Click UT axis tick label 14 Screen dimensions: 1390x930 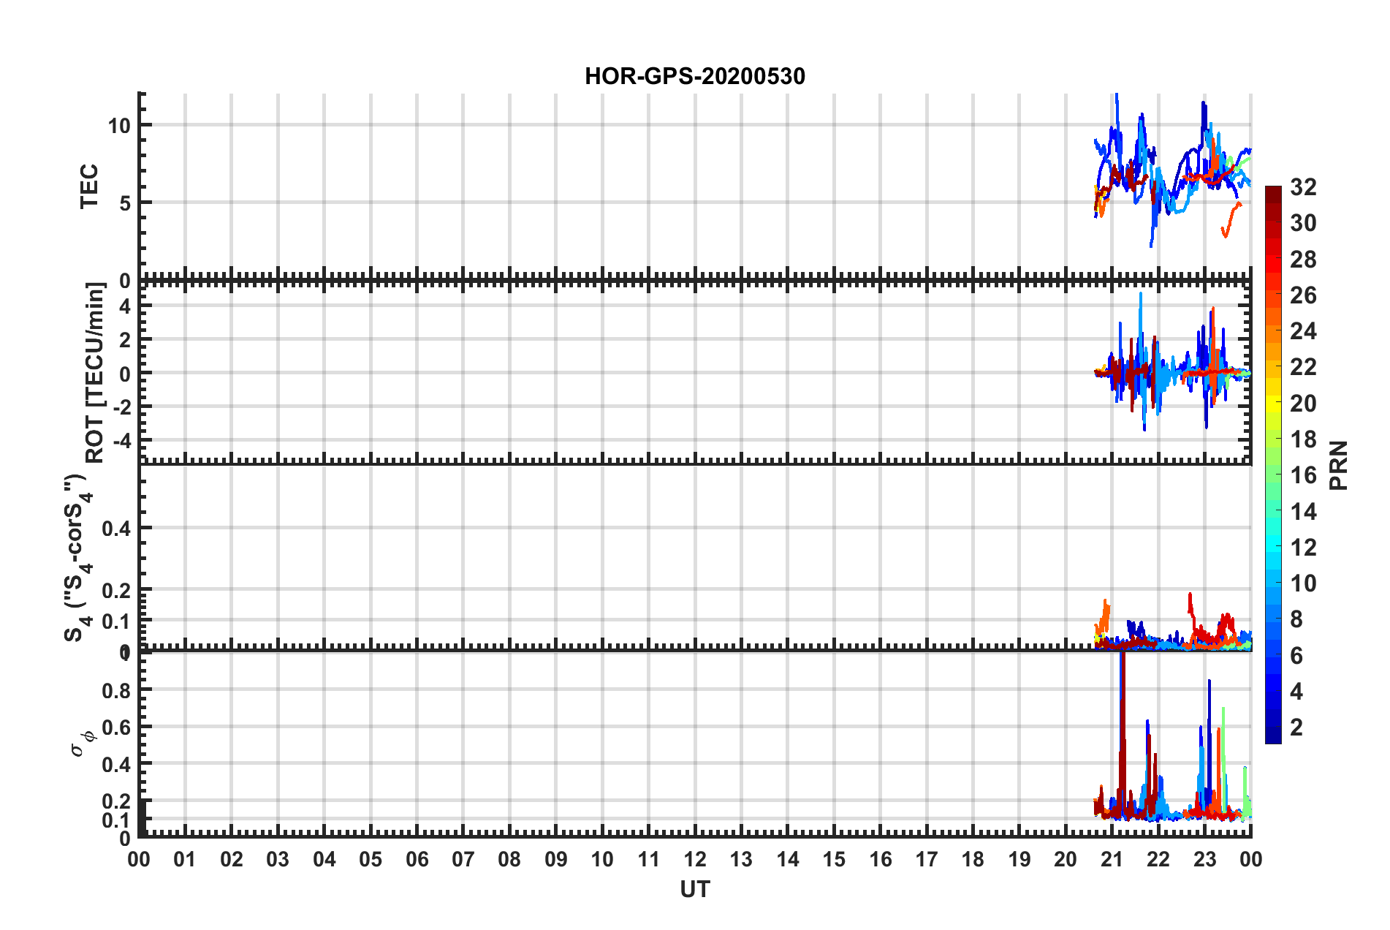(788, 859)
